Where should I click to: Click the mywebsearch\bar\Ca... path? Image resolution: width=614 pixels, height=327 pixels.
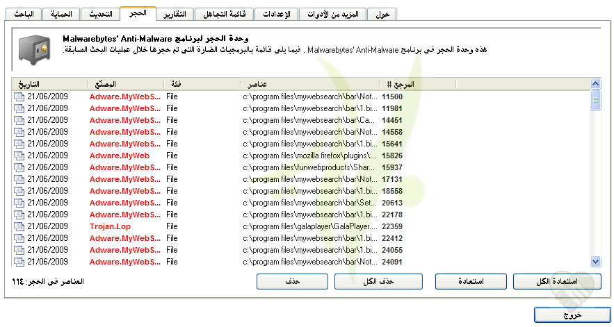309,120
